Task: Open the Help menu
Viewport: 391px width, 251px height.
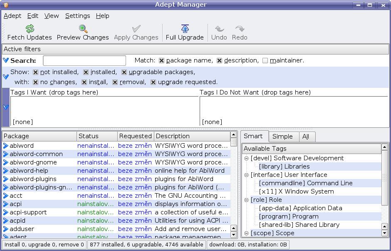Action: click(x=102, y=16)
